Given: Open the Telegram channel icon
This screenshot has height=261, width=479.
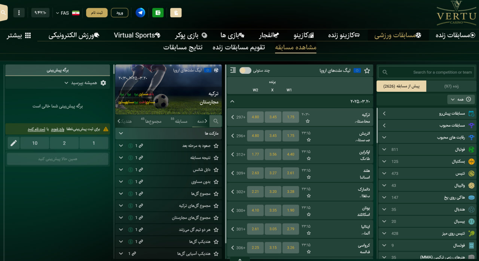Looking at the screenshot, I should pos(140,13).
